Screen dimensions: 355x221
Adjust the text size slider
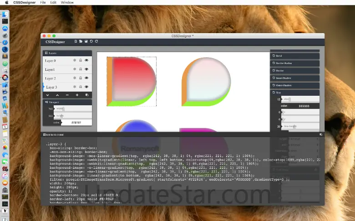[x=300, y=99]
